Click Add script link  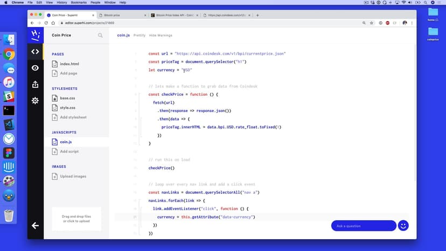pos(69,151)
